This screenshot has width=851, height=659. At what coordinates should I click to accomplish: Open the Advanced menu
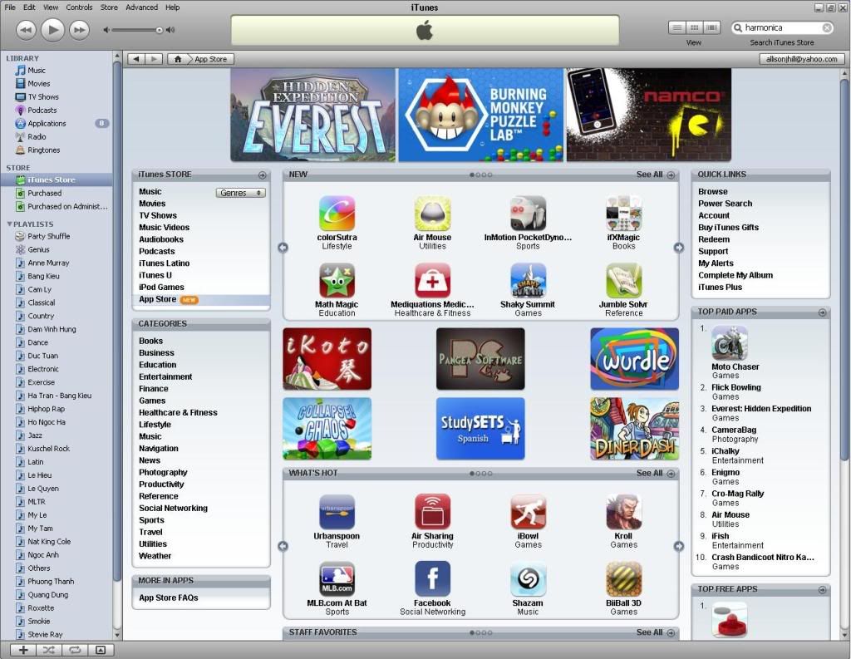coord(141,7)
